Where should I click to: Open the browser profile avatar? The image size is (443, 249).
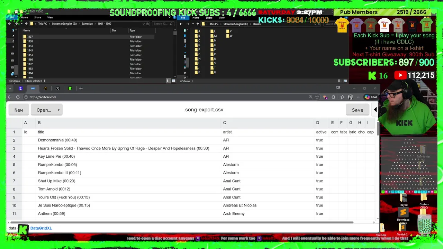(350, 97)
